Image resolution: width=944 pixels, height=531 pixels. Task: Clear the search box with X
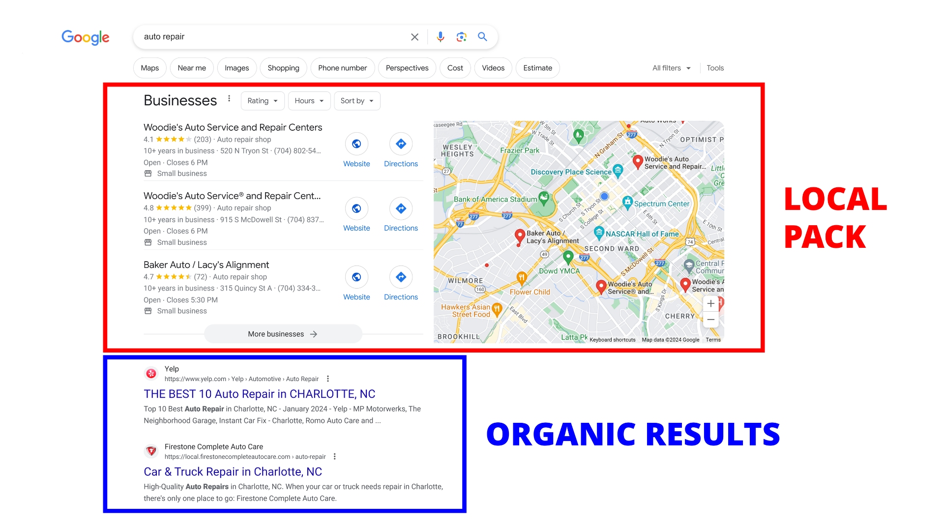[414, 37]
